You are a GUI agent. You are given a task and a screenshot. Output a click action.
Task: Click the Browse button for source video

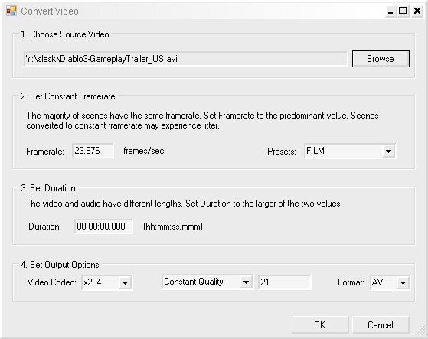click(x=381, y=58)
